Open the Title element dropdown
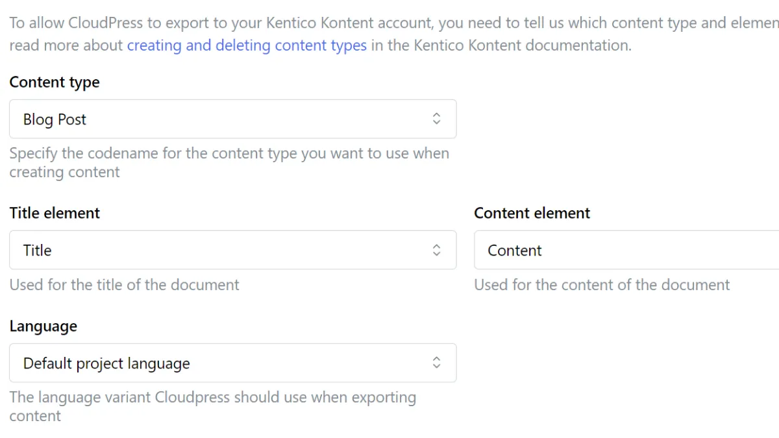This screenshot has height=438, width=779. pos(232,250)
